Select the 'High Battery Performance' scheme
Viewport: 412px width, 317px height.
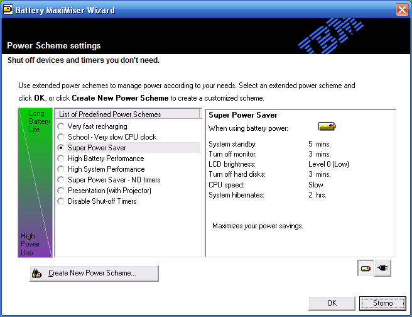click(x=61, y=158)
